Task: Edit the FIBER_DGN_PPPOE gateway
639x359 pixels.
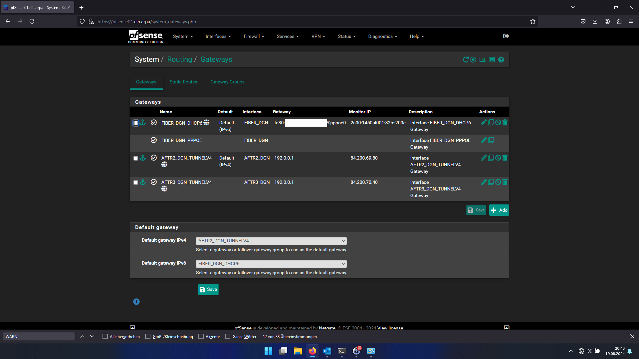Action: 484,140
